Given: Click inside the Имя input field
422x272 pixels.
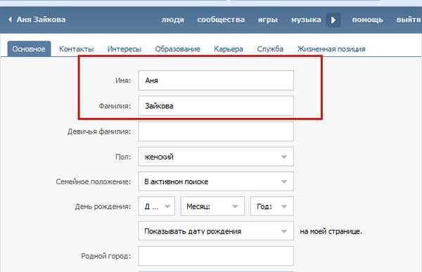Looking at the screenshot, I should point(216,80).
